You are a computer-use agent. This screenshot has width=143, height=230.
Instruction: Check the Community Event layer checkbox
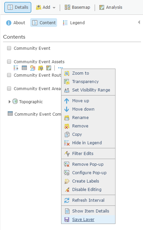(x=9, y=48)
